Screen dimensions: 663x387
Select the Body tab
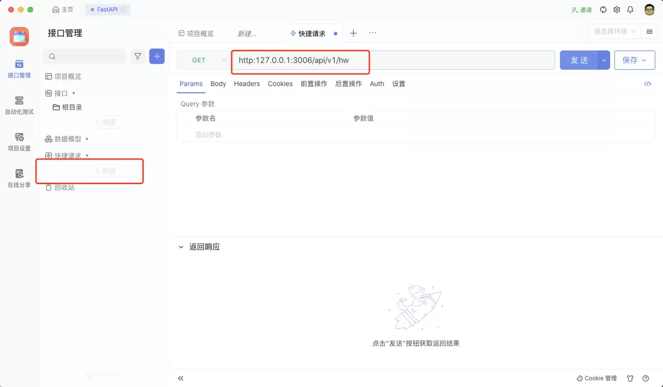click(x=218, y=84)
